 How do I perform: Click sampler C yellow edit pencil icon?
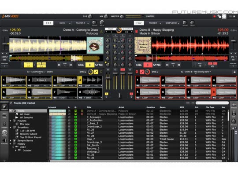tap(96, 72)
